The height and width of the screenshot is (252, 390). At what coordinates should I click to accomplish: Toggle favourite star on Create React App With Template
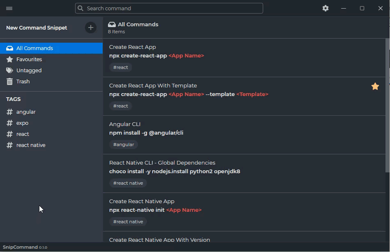(375, 86)
